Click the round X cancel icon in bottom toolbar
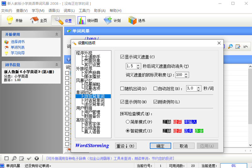The width and height of the screenshot is (252, 168). [37, 159]
